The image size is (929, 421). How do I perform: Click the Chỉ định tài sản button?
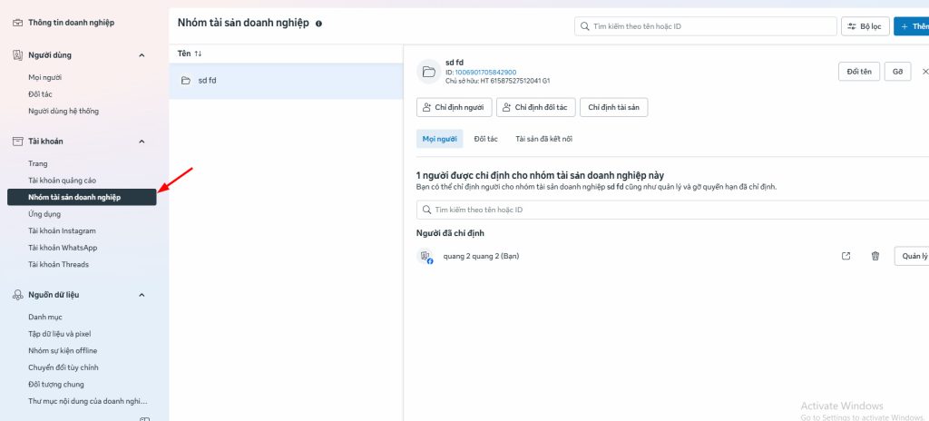tap(613, 107)
